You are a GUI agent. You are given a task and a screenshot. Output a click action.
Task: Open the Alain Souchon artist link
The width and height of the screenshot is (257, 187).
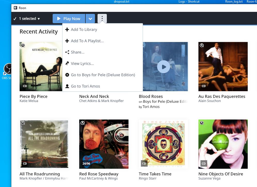tap(210, 101)
